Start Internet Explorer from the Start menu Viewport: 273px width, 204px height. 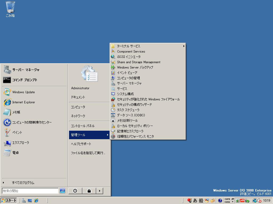coord(23,102)
